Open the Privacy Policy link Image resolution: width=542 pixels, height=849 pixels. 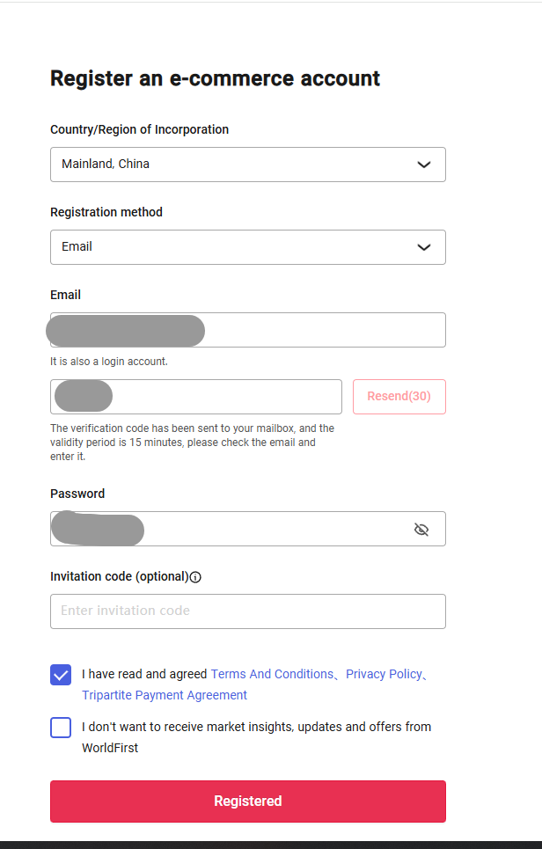(x=384, y=674)
